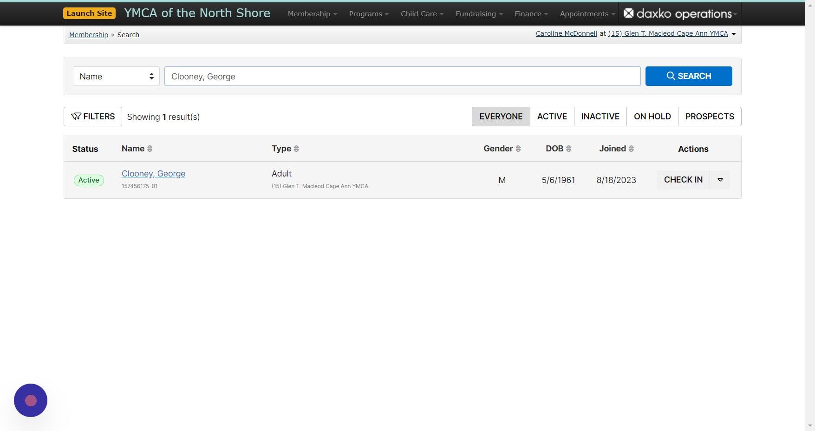Expand the CHECK IN actions caret

[x=720, y=179]
